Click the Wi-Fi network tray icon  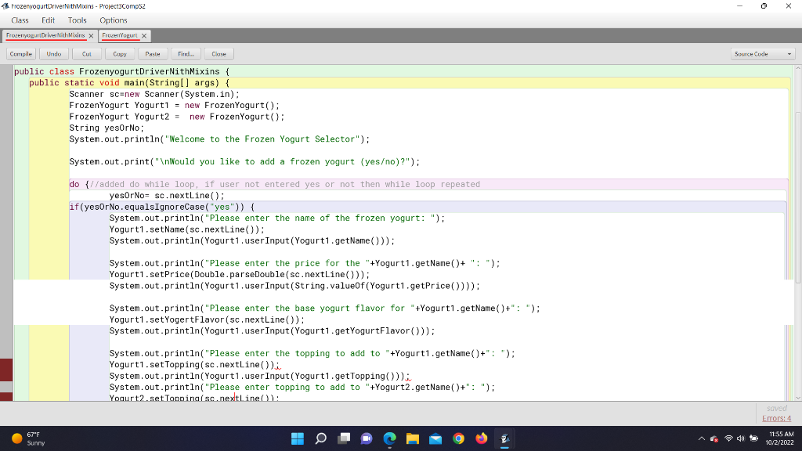tap(728, 438)
